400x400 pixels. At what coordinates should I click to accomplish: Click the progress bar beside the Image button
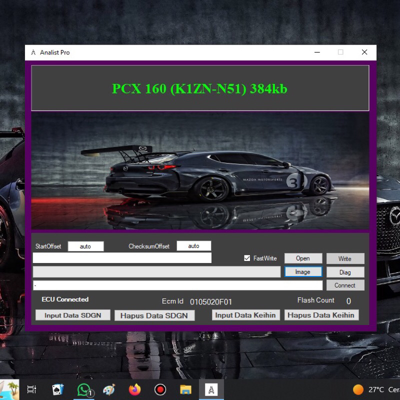coord(156,271)
